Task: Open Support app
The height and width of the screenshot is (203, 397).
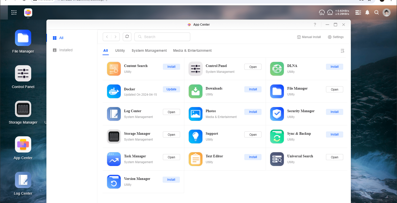Action: 253,134
